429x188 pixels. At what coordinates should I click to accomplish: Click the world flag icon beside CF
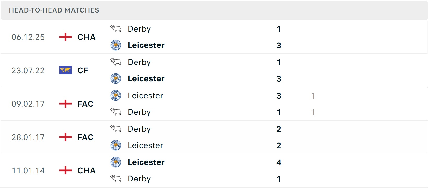coord(65,70)
